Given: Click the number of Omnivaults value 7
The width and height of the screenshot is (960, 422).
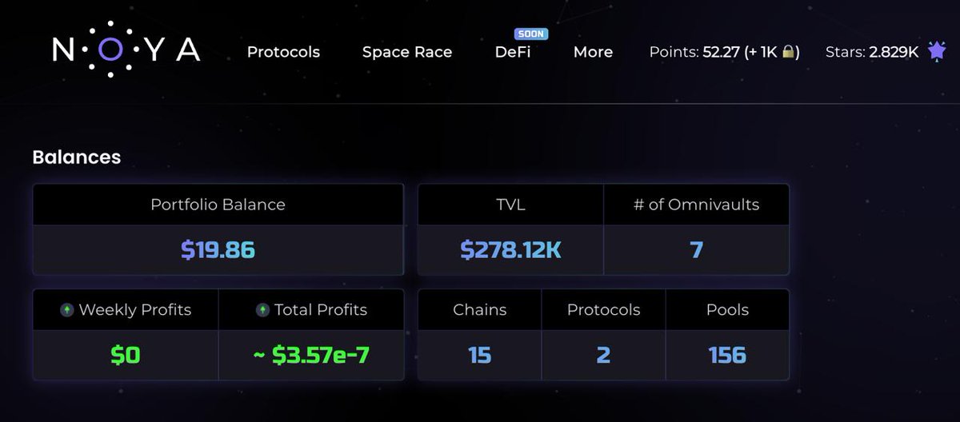Looking at the screenshot, I should (x=696, y=250).
